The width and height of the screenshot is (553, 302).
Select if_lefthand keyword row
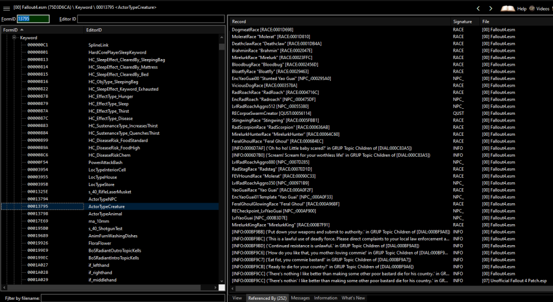(x=110, y=265)
